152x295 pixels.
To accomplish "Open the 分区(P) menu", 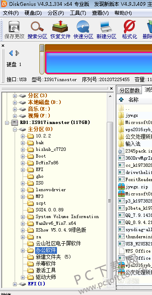I will coord(56,13).
